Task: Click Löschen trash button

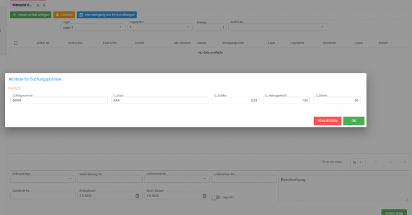Action: tap(64, 15)
